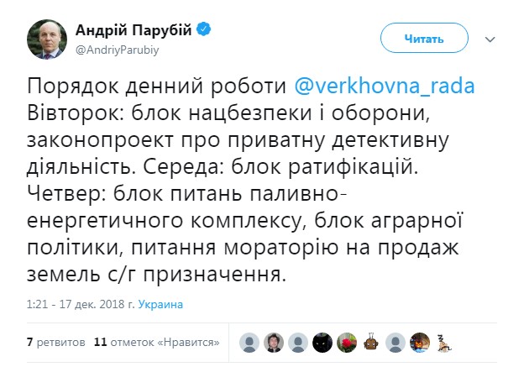Select the pumpkin avatar among likers
Viewport: 524px width, 367px height.
419,343
